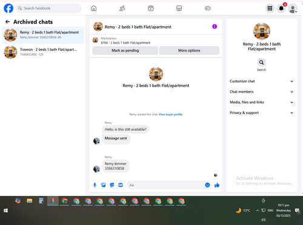303x225 pixels.
Task: Open File Explorer from taskbar
Action: pos(30,201)
